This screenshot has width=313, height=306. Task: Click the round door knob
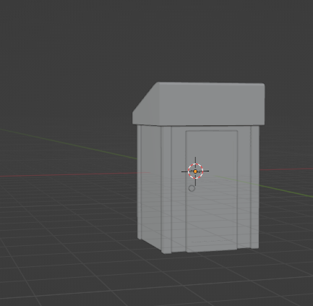tap(192, 188)
